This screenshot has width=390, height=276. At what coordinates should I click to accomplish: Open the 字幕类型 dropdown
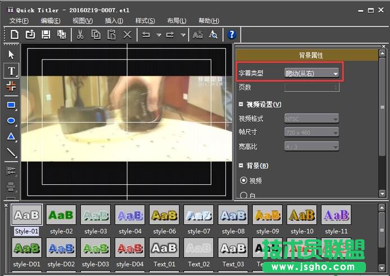pos(312,73)
